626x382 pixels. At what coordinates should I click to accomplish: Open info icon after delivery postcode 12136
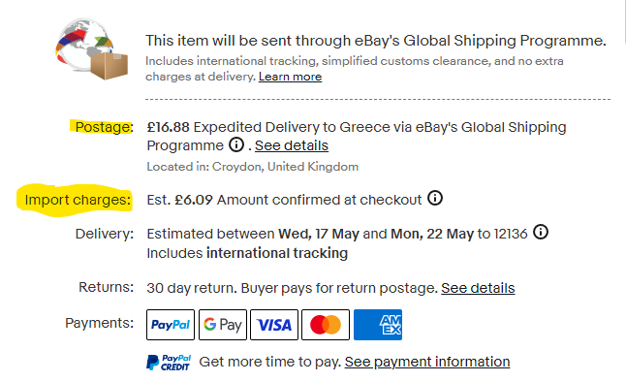pyautogui.click(x=541, y=232)
